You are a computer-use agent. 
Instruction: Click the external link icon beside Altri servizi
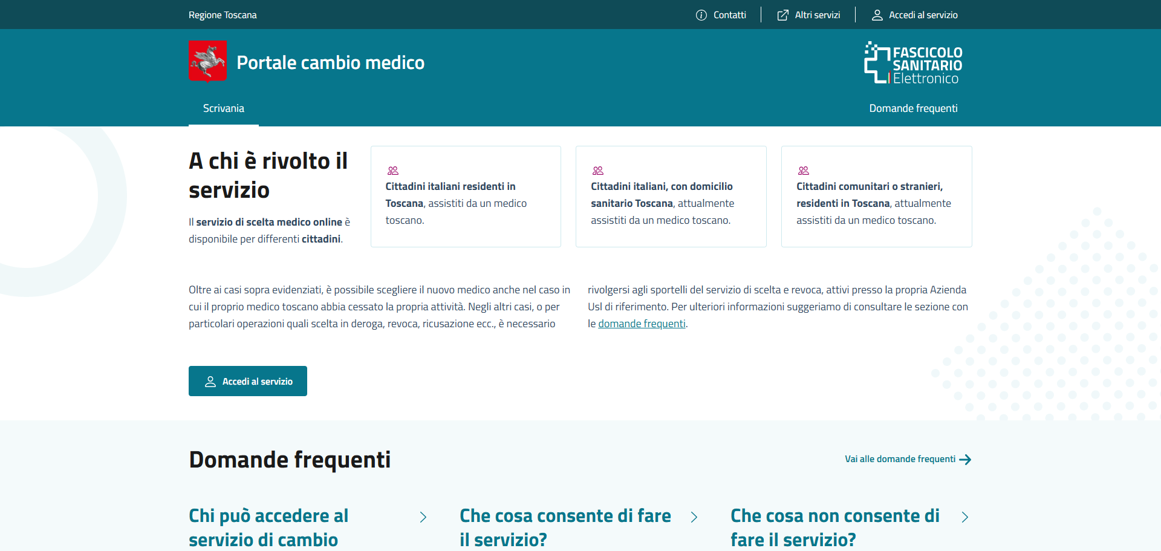(x=782, y=15)
